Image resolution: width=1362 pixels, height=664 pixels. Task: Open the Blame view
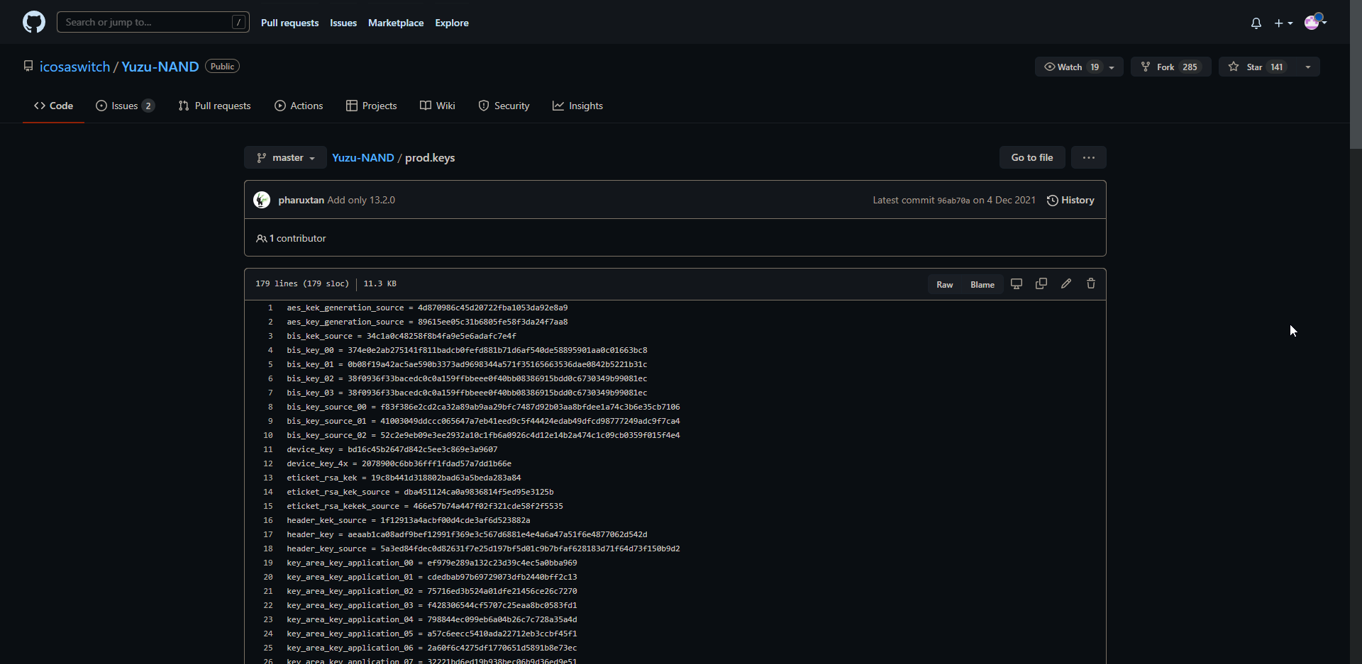[982, 284]
